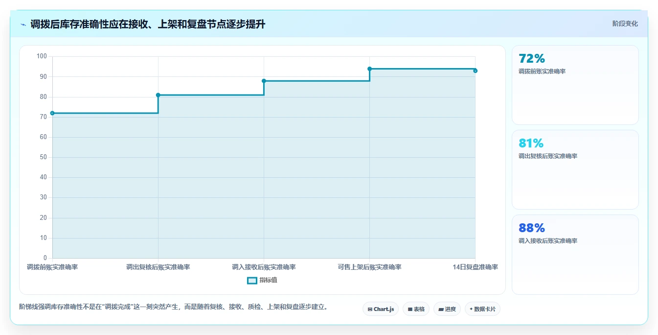Click the lightning icon beside the title

[23, 24]
